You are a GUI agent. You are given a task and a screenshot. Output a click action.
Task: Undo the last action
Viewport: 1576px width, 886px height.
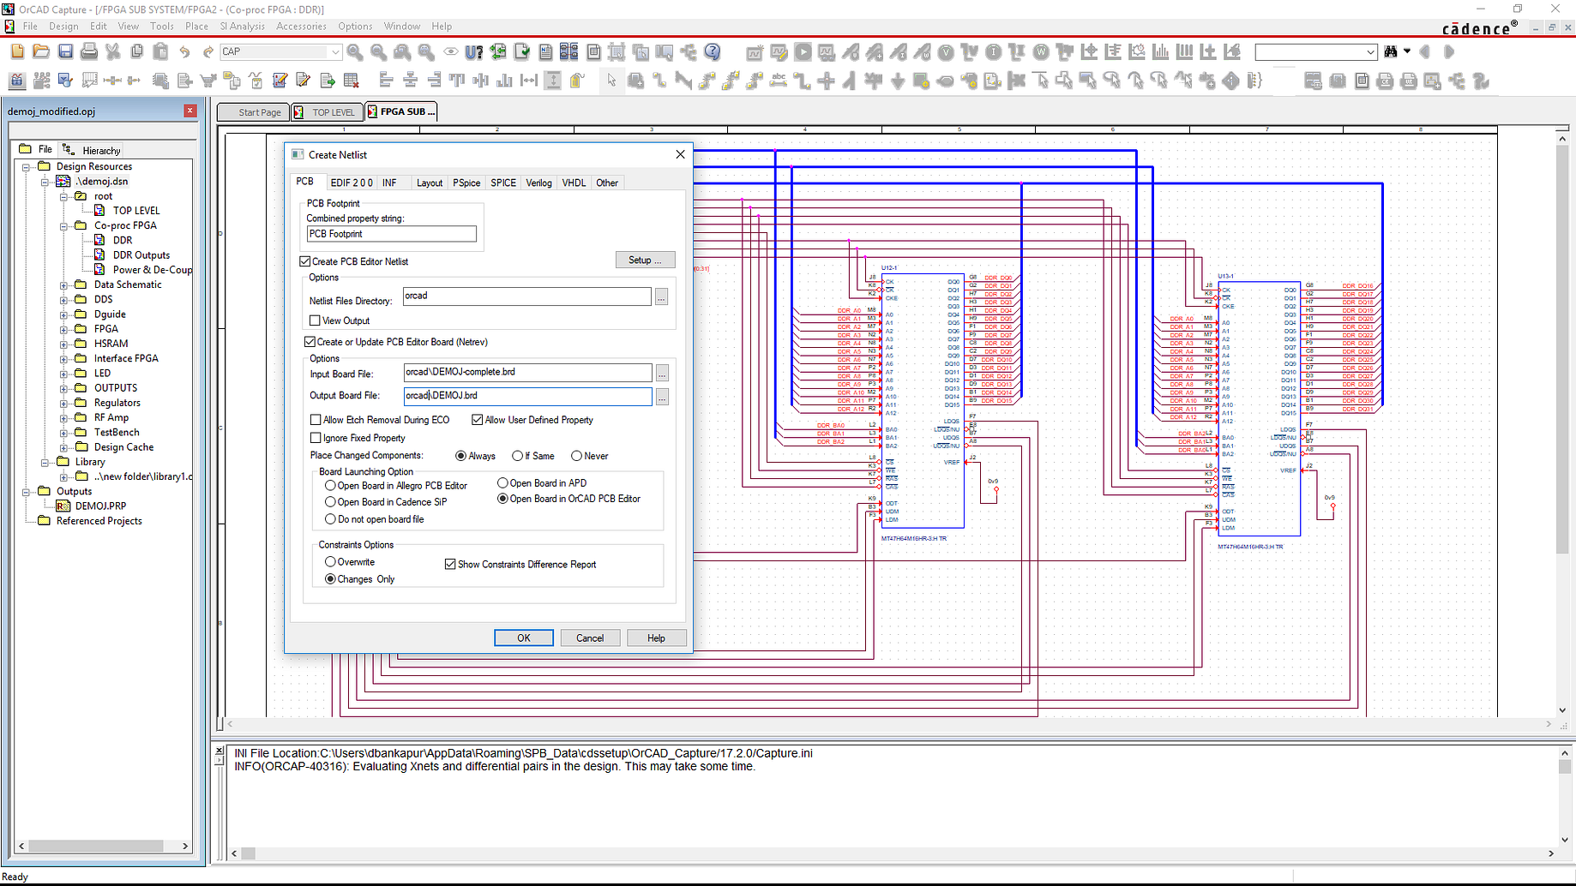tap(183, 51)
